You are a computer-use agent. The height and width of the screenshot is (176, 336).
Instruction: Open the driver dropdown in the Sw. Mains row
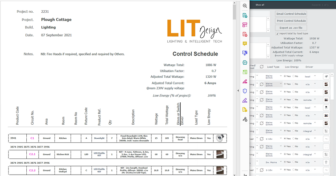click(315, 162)
